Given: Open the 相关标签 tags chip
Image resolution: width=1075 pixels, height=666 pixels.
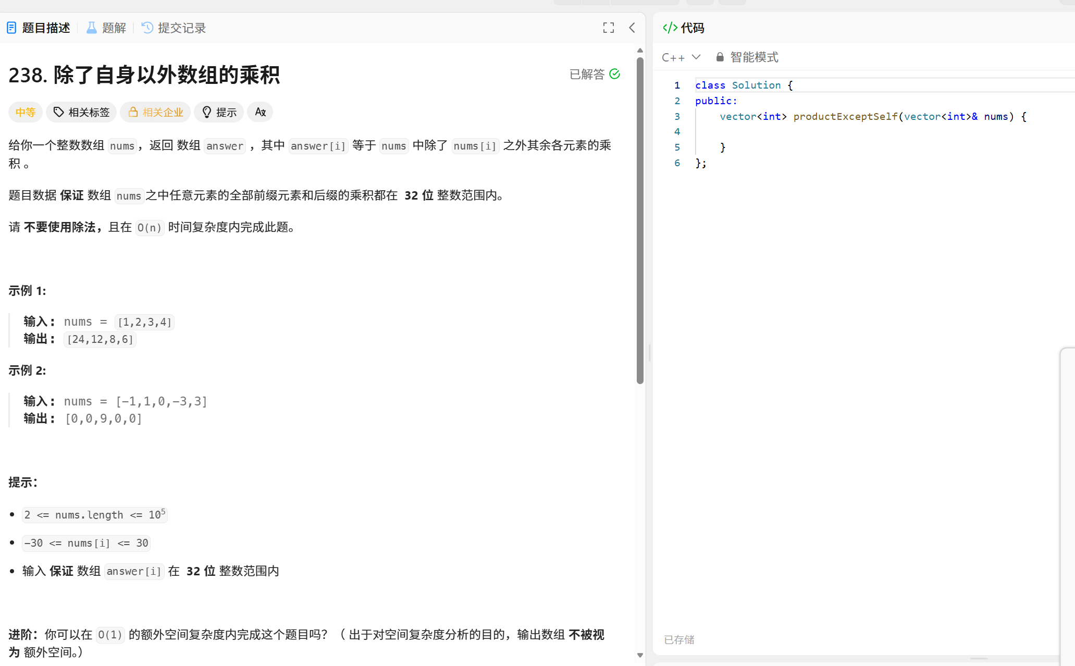Looking at the screenshot, I should coord(81,112).
